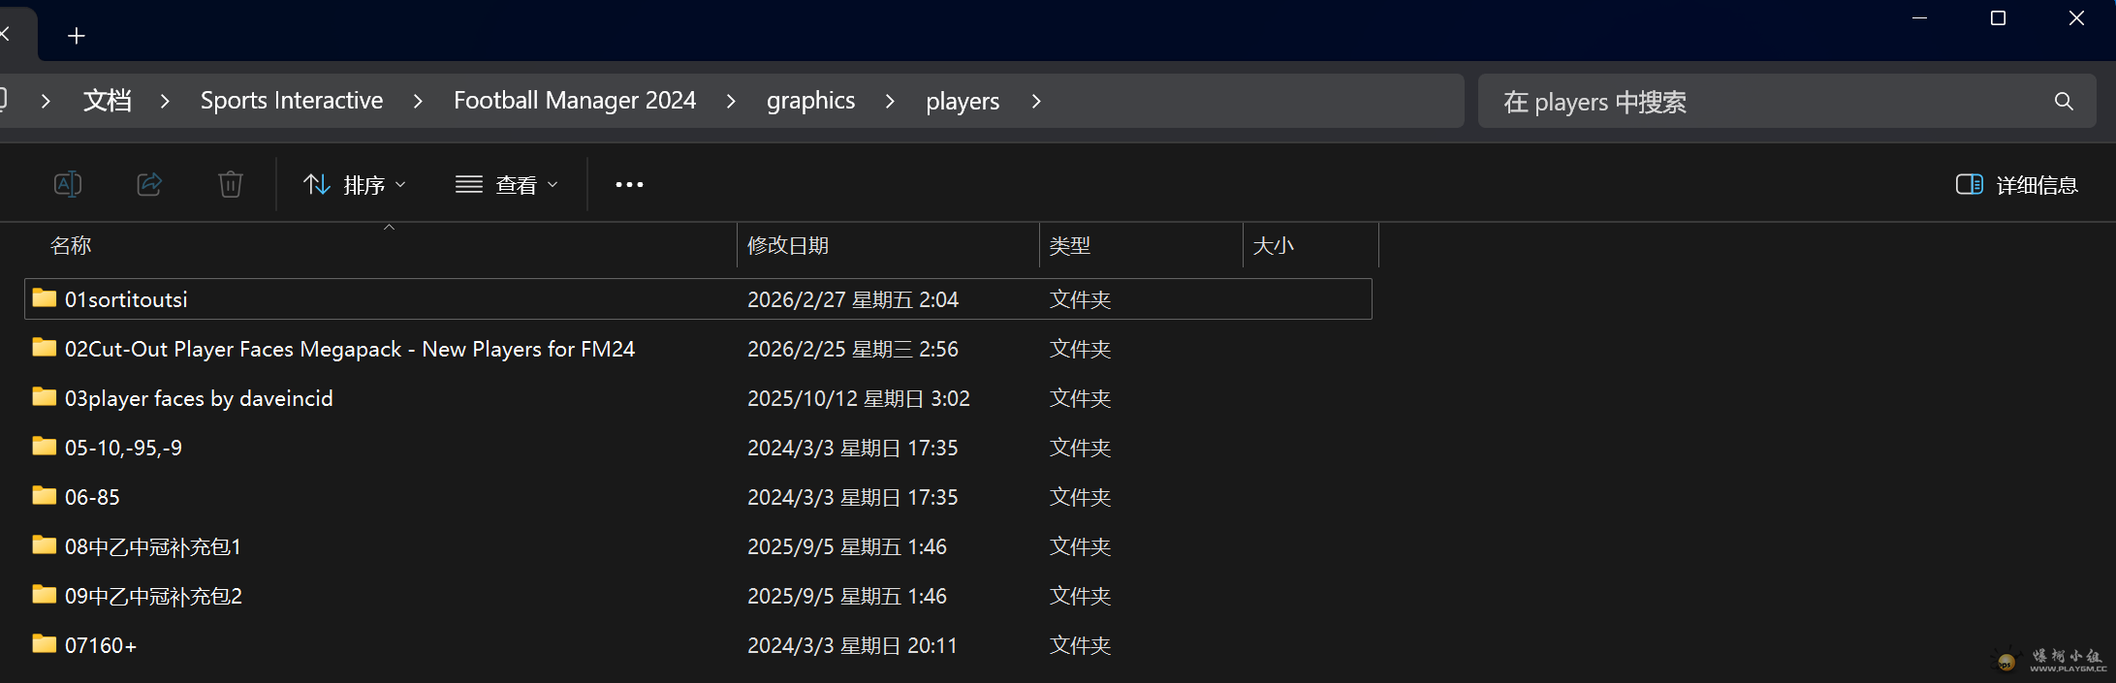The height and width of the screenshot is (683, 2116).
Task: Click the delete trash can icon
Action: [231, 184]
